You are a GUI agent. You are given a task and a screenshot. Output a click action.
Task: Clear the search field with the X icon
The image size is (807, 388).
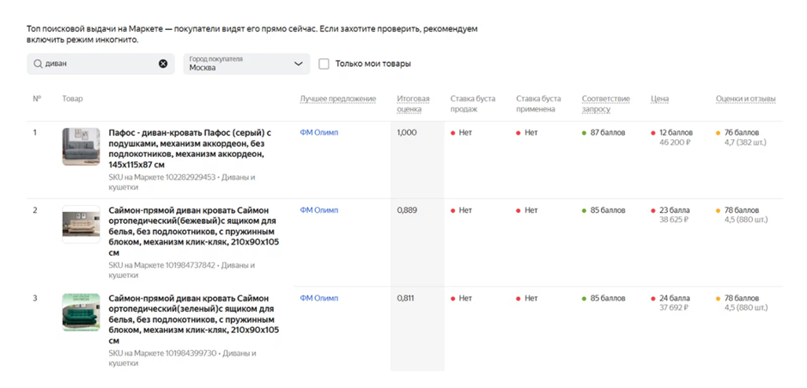click(x=162, y=64)
